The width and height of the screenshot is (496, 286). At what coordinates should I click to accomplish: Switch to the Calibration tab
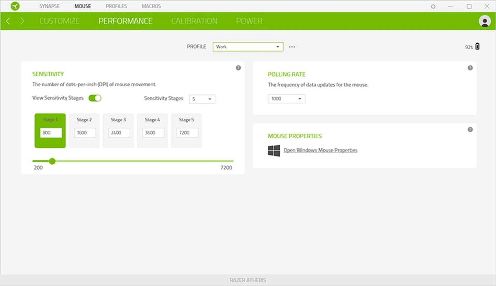[x=194, y=21]
